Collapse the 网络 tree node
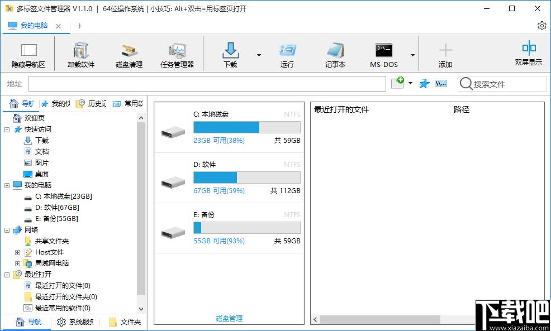The height and width of the screenshot is (331, 551). coord(7,231)
